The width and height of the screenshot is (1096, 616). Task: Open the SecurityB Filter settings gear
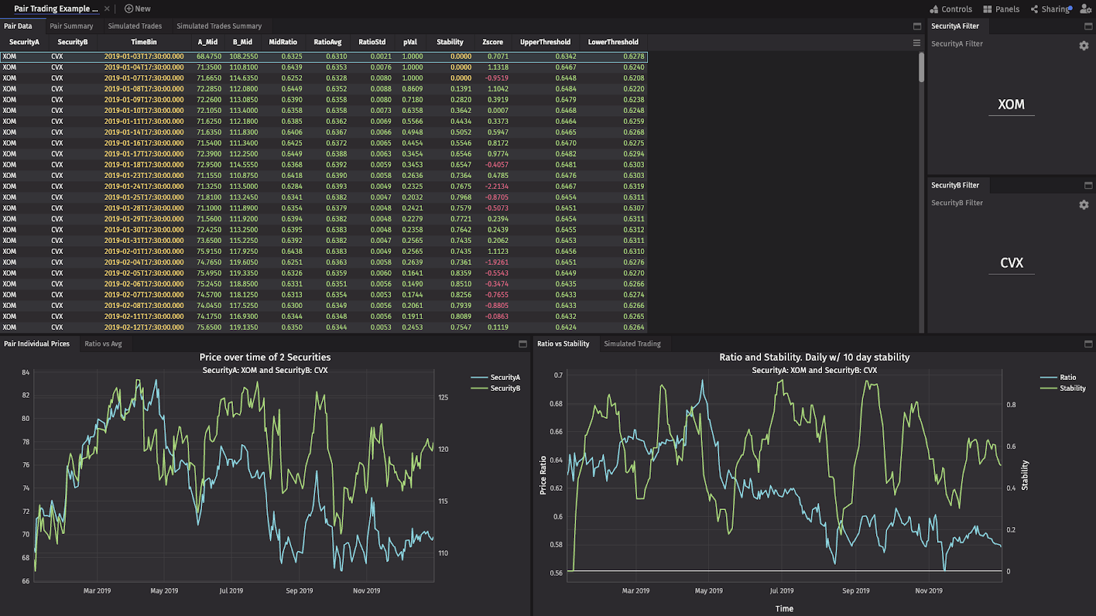coord(1084,205)
